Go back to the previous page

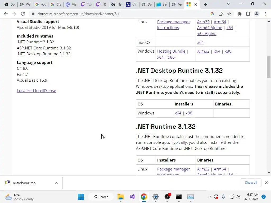tap(6, 14)
